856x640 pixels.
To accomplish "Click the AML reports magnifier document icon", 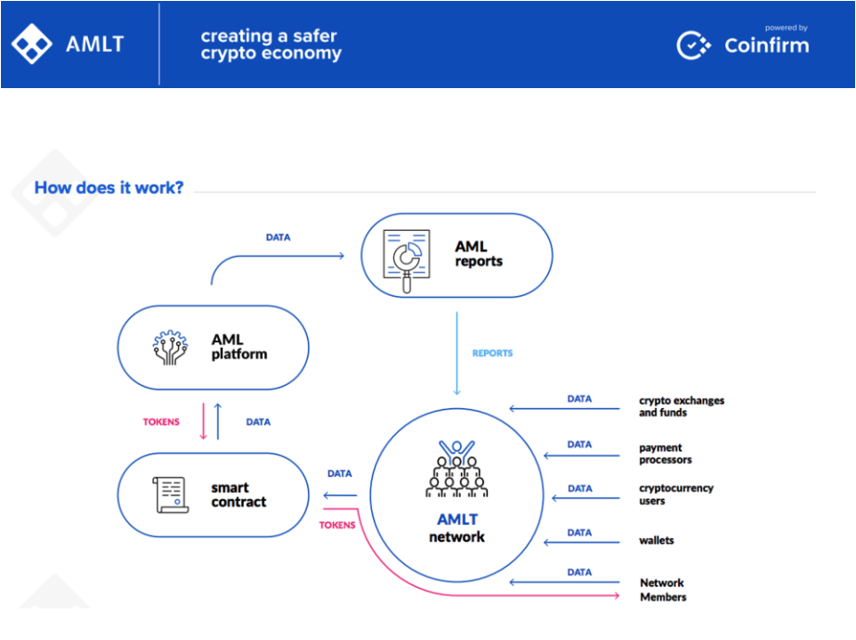I will click(407, 261).
